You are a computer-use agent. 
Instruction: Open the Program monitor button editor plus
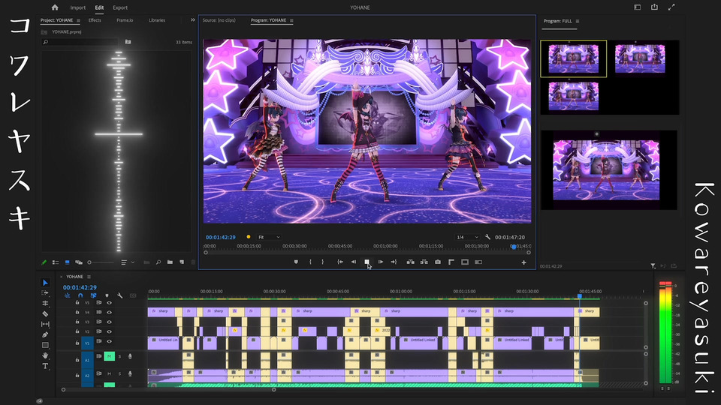(x=523, y=262)
